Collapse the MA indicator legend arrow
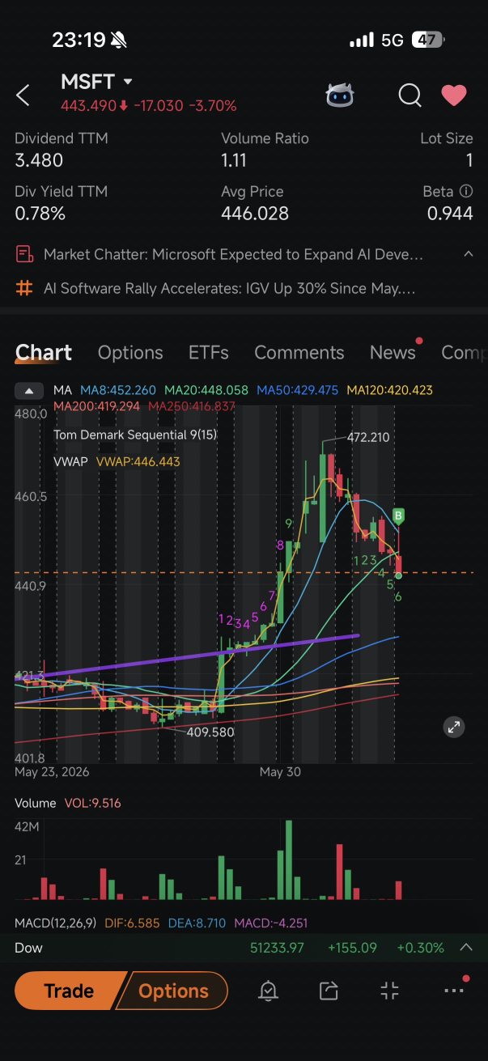The image size is (488, 1061). click(x=29, y=391)
